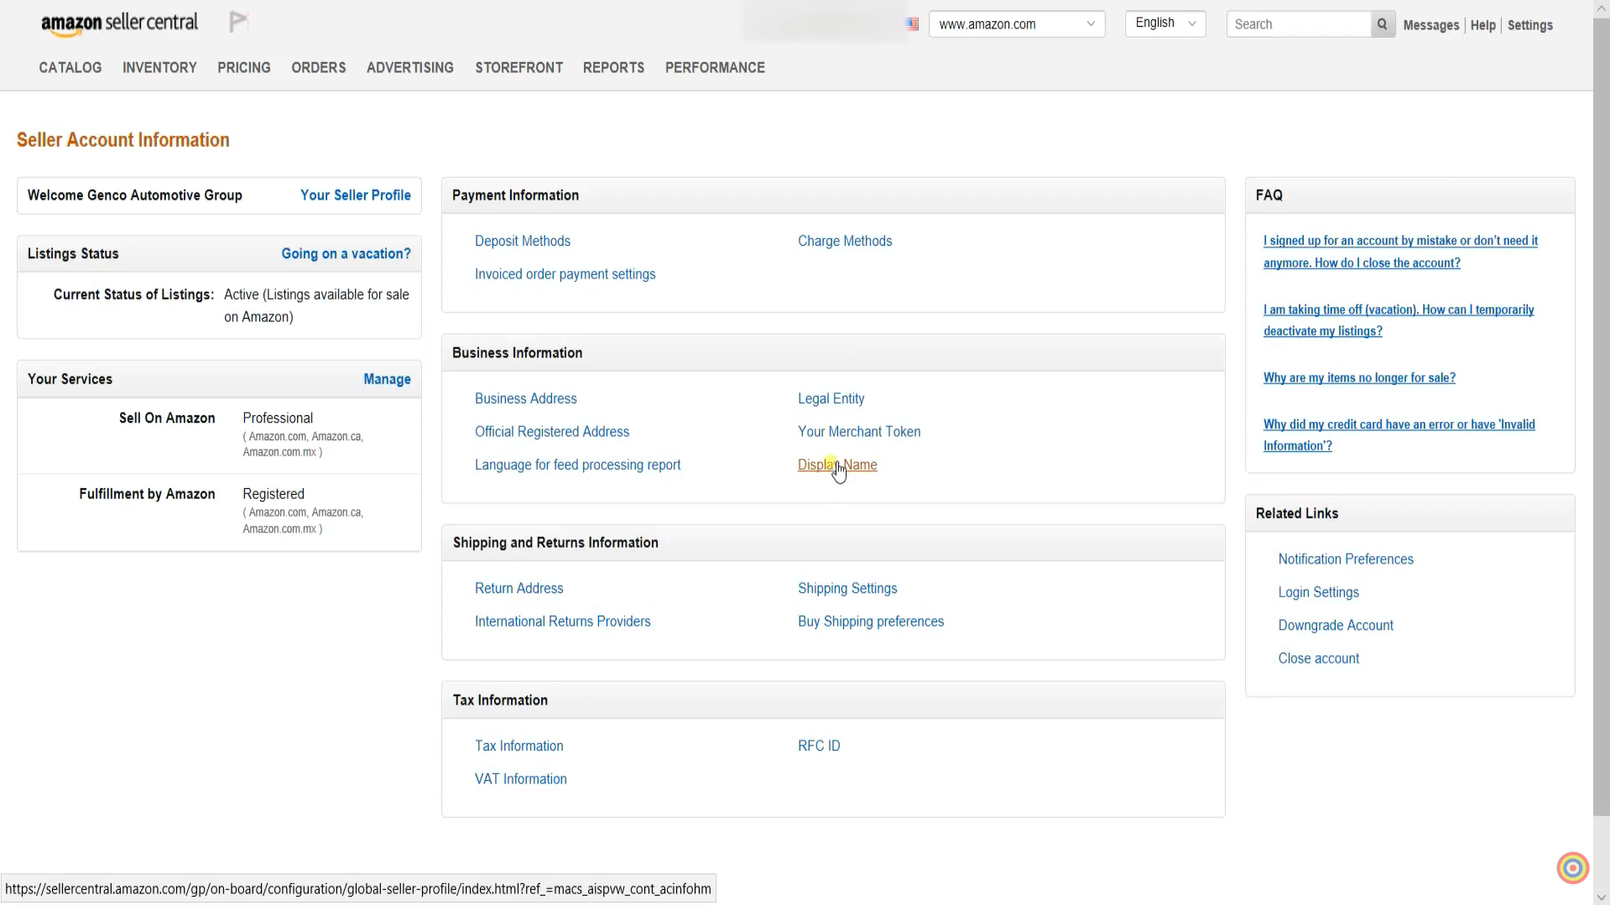Open the Reports menu
The width and height of the screenshot is (1610, 905).
(x=614, y=67)
